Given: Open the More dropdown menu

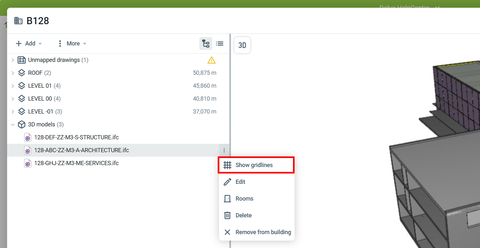Looking at the screenshot, I should 72,44.
